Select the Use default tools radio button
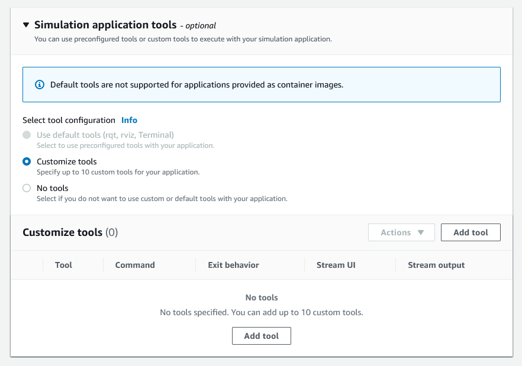Screen dimensions: 522x366 (27, 135)
